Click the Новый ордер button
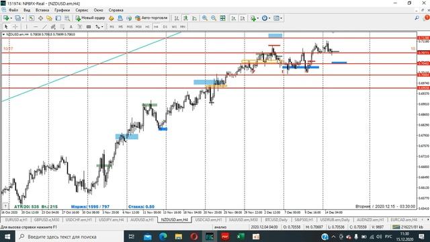Image resolution: width=430 pixels, height=242 pixels. click(90, 18)
